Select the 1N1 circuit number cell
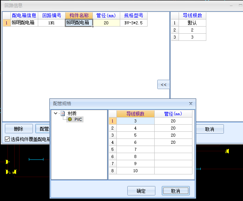Screen dimensions: 243x201 click(x=52, y=23)
